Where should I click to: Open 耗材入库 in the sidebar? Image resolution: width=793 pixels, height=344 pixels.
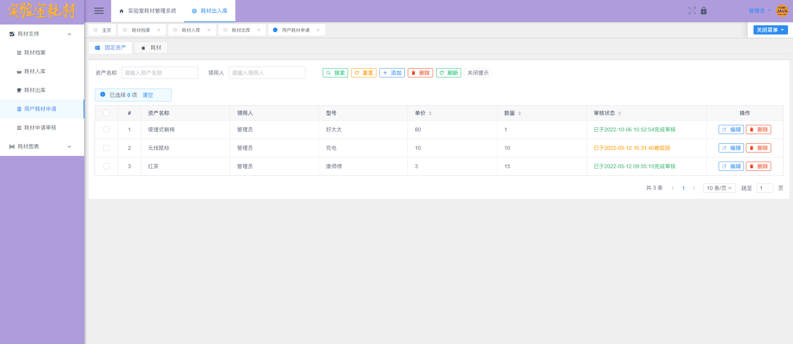coord(42,71)
